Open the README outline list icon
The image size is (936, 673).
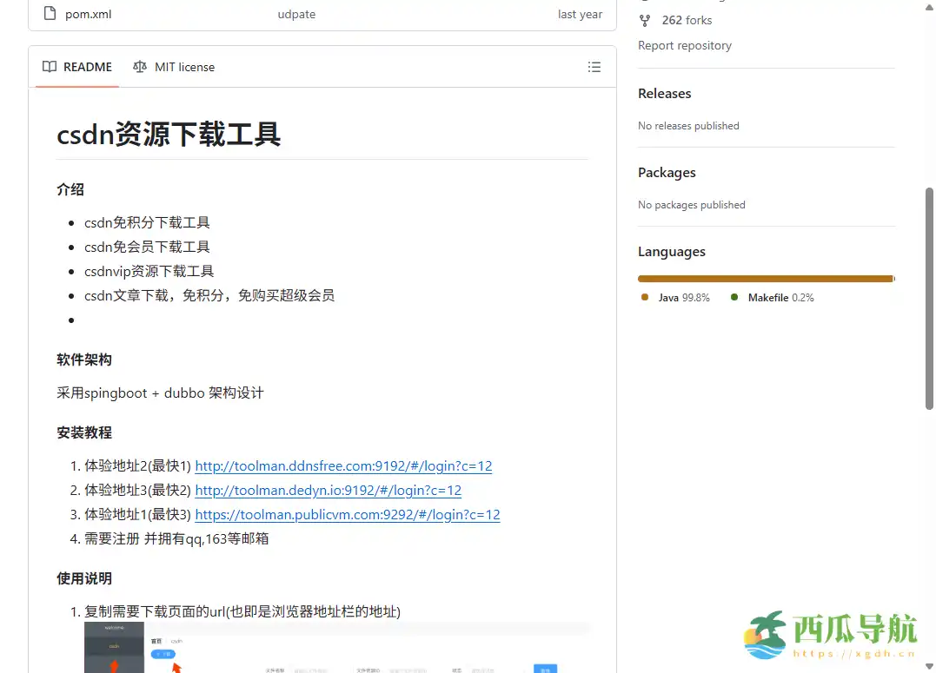pyautogui.click(x=594, y=67)
